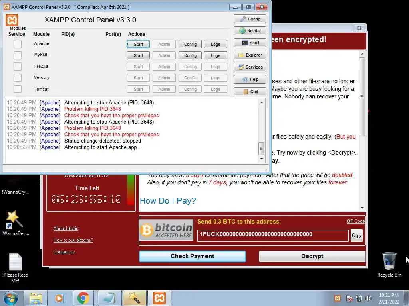Start the Apache module
This screenshot has width=409, height=306.
click(138, 44)
